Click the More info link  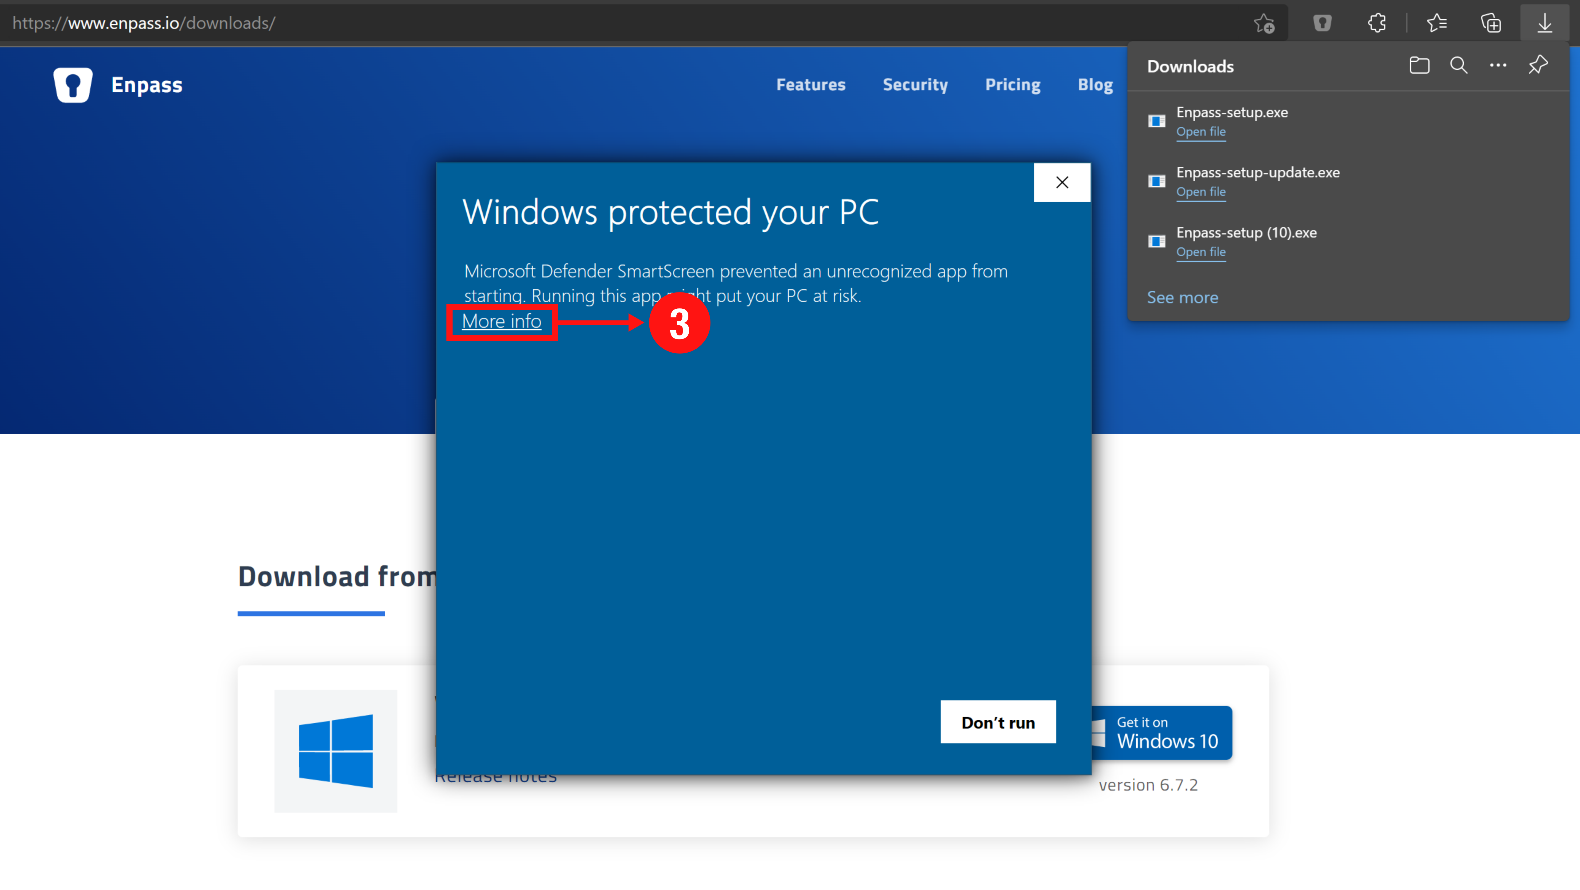501,321
